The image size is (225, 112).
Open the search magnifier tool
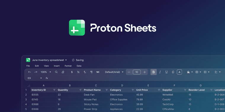click(x=56, y=72)
